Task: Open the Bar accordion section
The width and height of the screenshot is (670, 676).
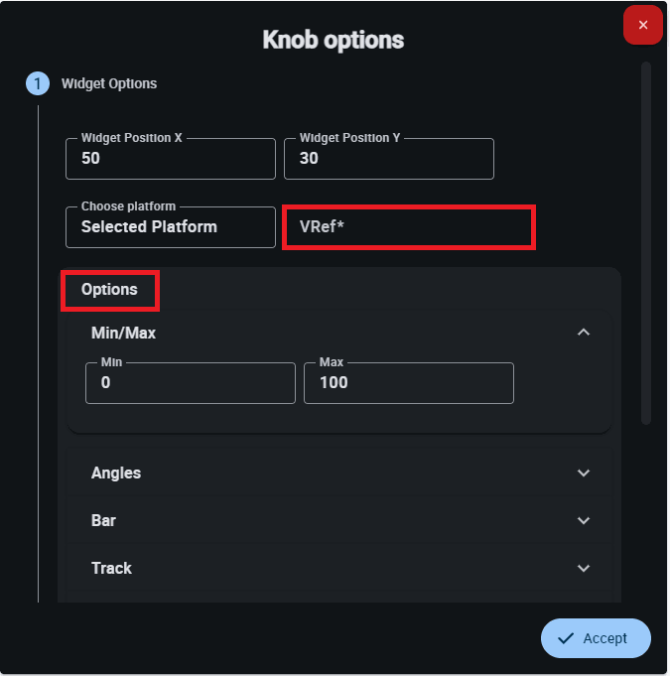Action: pyautogui.click(x=104, y=521)
